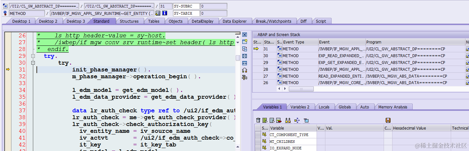
Task: Switch to the Locals tab
Action: coord(324,107)
